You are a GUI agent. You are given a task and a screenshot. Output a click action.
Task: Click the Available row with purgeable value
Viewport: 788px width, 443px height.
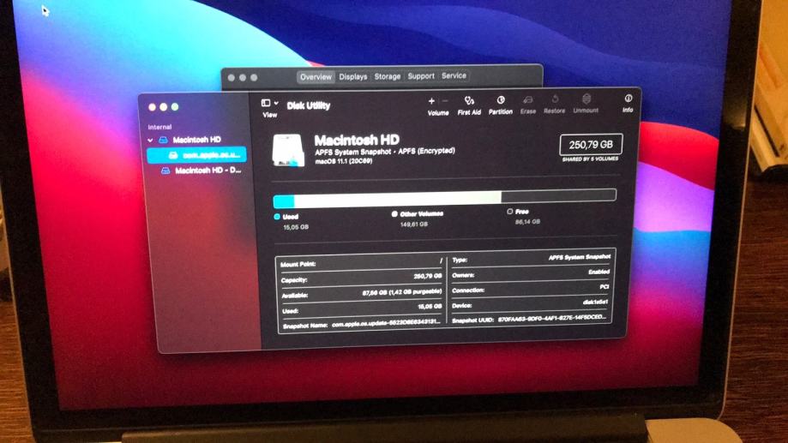[x=361, y=293]
